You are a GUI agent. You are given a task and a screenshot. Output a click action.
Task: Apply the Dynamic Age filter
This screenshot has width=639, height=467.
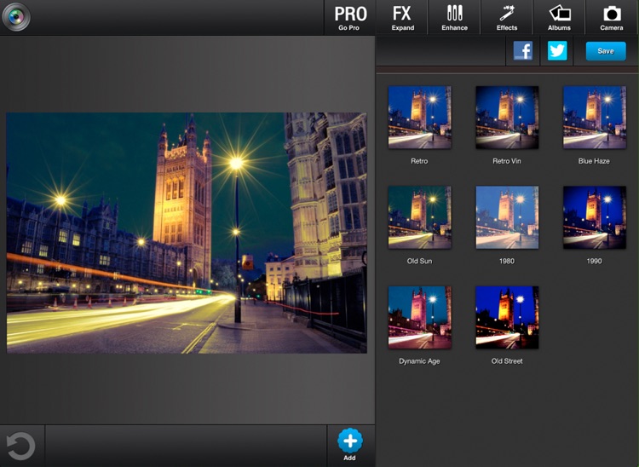click(419, 317)
